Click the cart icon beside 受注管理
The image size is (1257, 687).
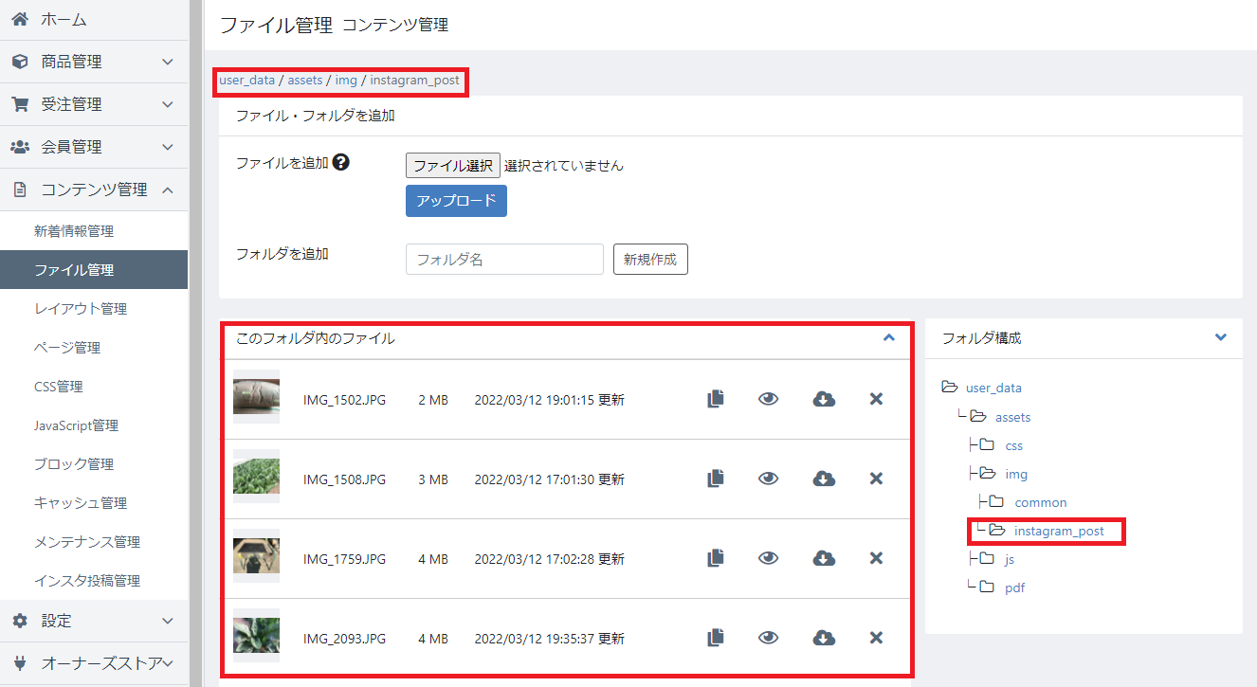tap(20, 104)
